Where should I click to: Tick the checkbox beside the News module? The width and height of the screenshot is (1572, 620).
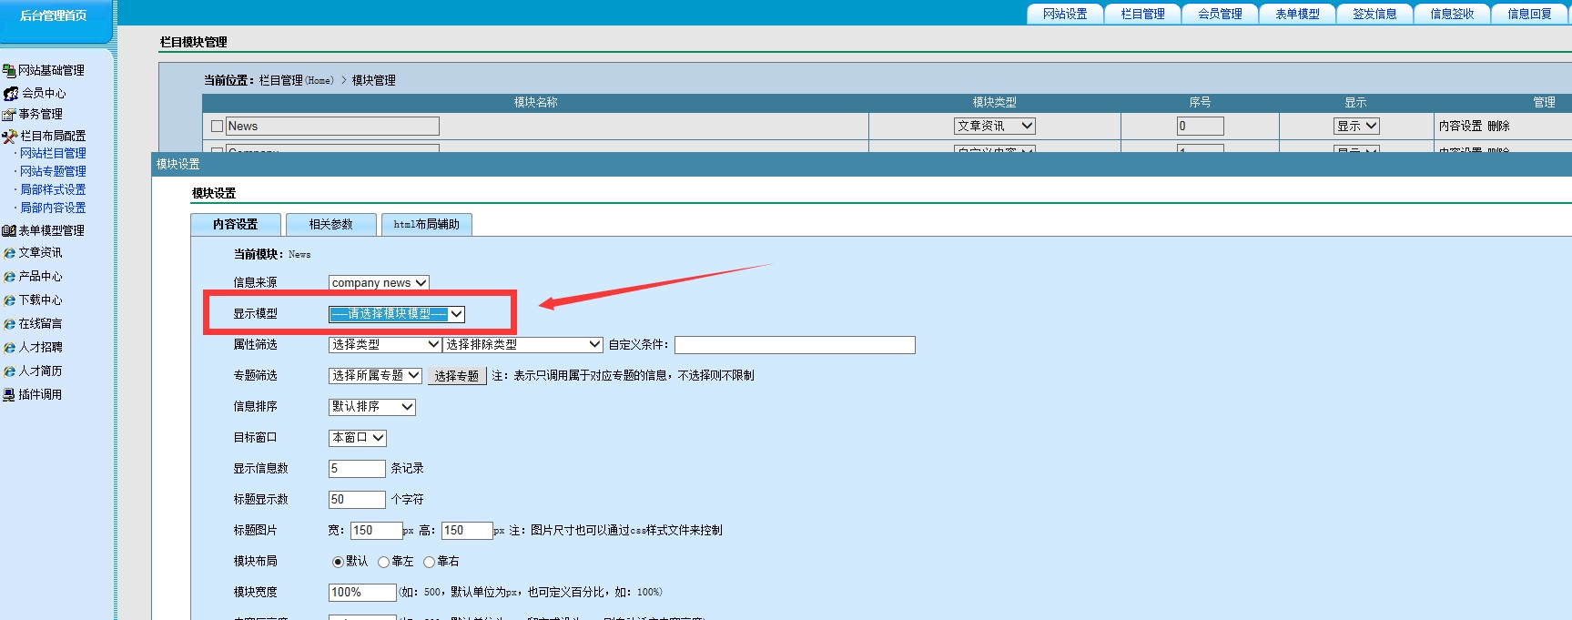217,127
